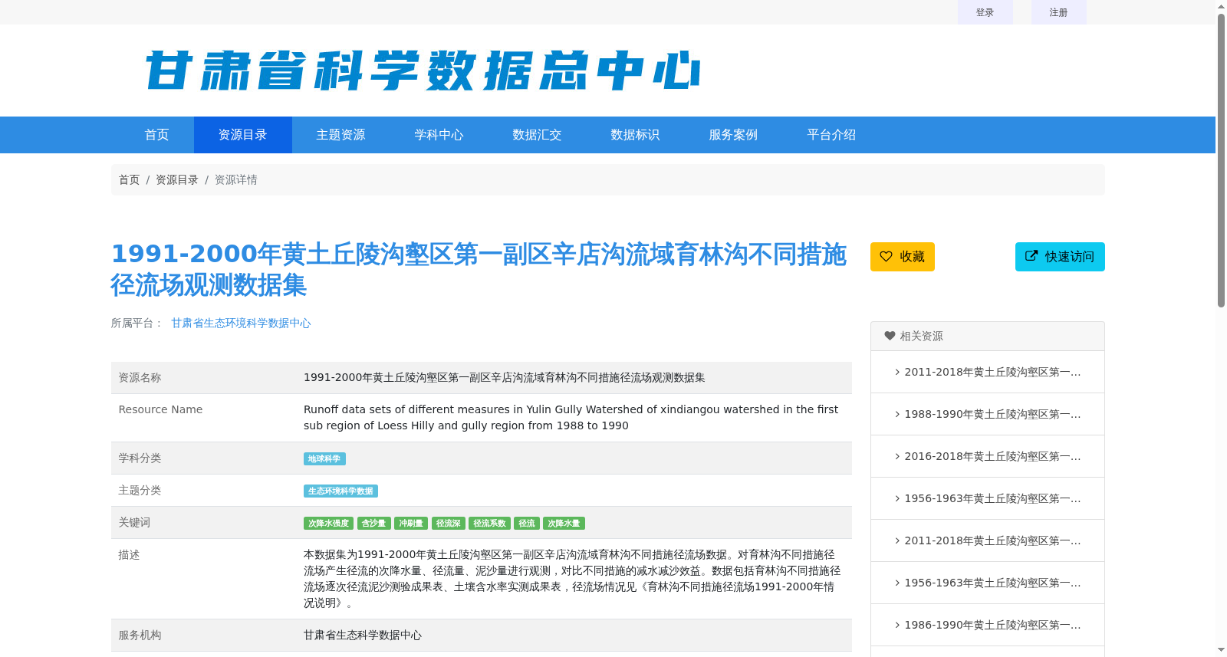This screenshot has height=657, width=1227.
Task: Open 甘肃省生态环境科学数据中心 platform link
Action: click(x=241, y=324)
